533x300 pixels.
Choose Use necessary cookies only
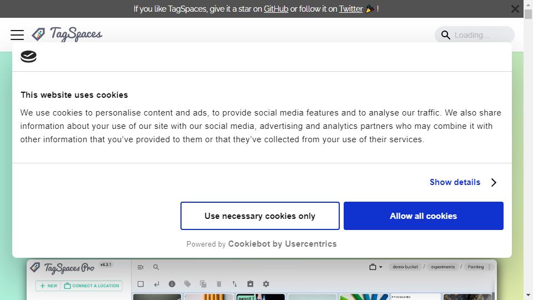260,216
